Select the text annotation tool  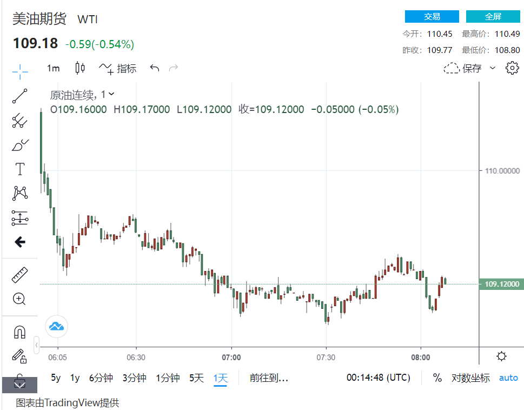point(20,169)
